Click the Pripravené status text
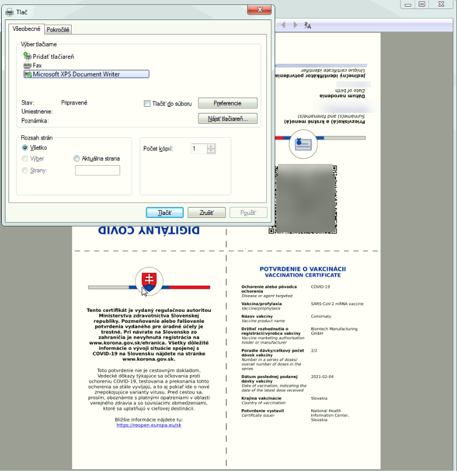Image resolution: width=457 pixels, height=471 pixels. click(74, 103)
